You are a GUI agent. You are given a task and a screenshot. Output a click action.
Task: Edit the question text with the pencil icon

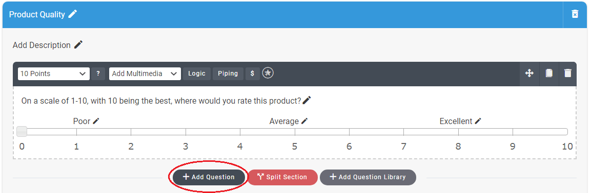coord(307,100)
